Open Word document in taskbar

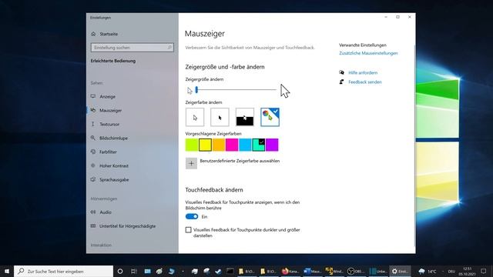pos(312,271)
